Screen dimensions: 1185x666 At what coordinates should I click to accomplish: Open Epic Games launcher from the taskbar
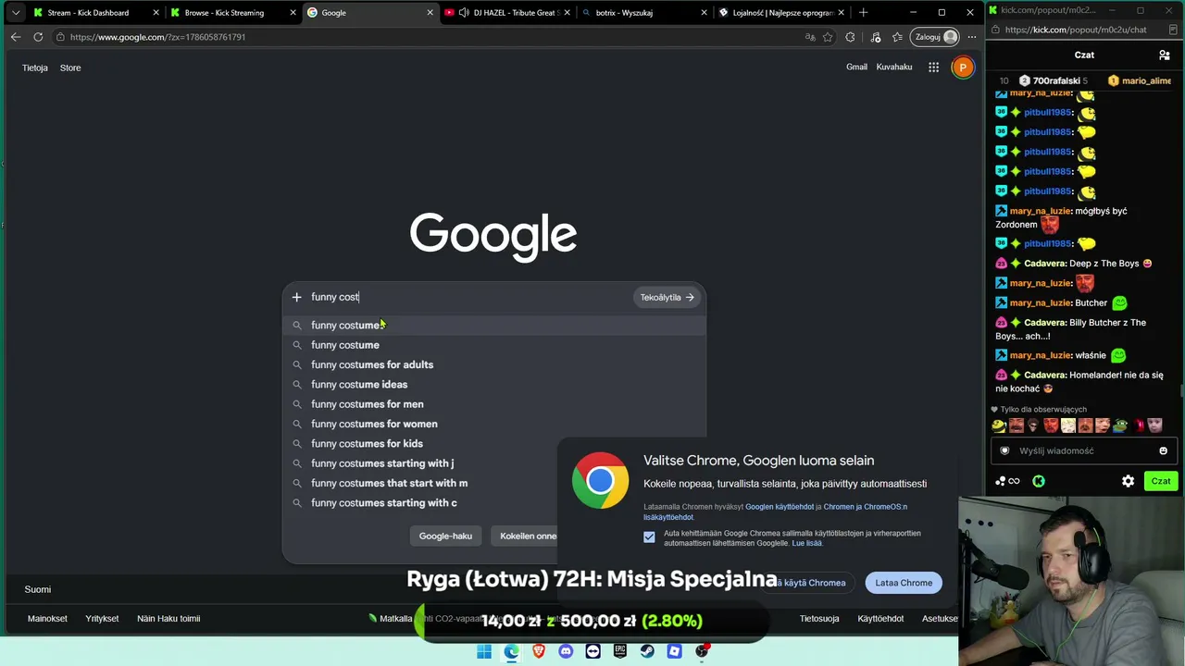point(620,651)
